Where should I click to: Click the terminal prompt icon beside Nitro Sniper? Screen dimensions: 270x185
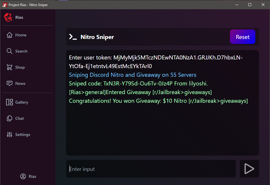click(x=73, y=37)
